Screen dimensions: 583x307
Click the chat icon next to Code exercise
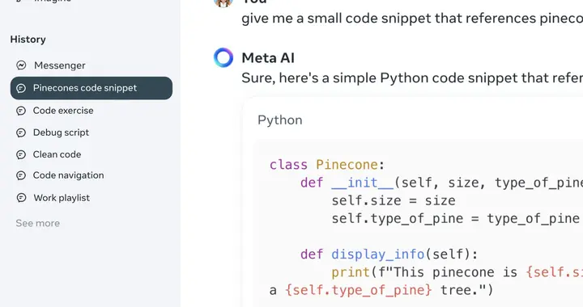[21, 111]
